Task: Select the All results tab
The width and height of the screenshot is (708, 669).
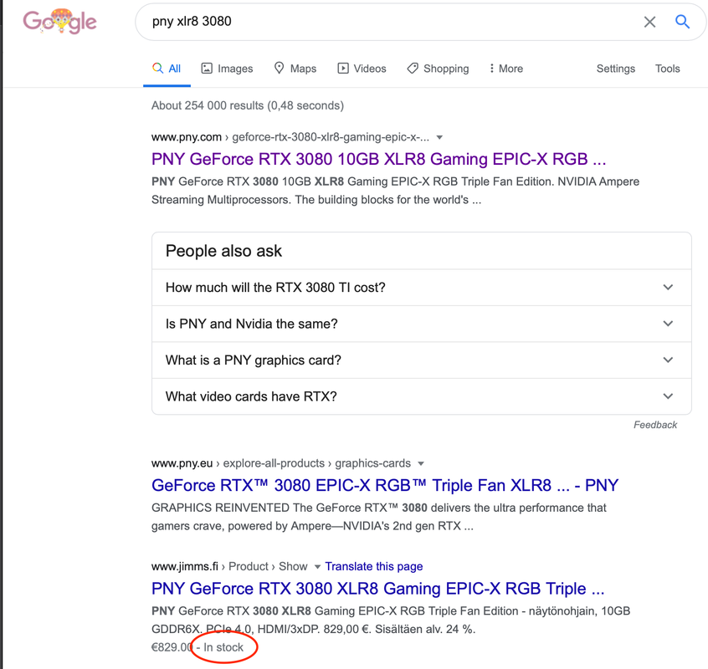Action: 167,69
